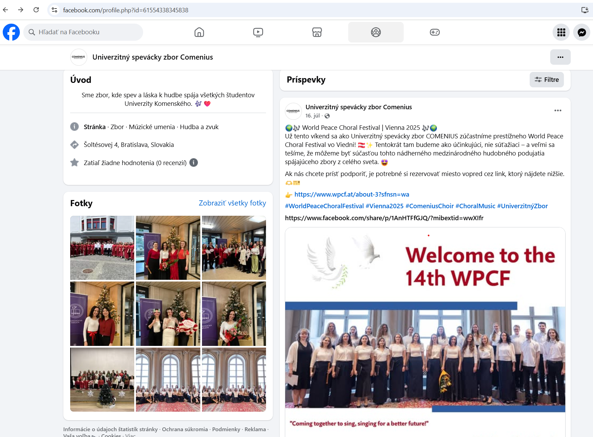Focus the Hľadať na Facebooku search field
The image size is (593, 437).
[x=83, y=32]
